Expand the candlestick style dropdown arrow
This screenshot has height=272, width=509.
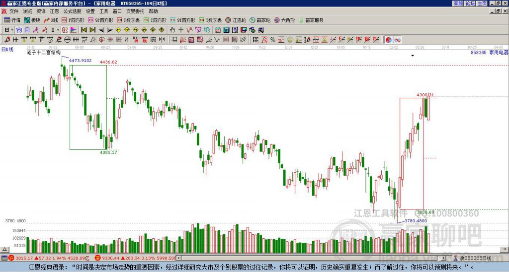58,30
